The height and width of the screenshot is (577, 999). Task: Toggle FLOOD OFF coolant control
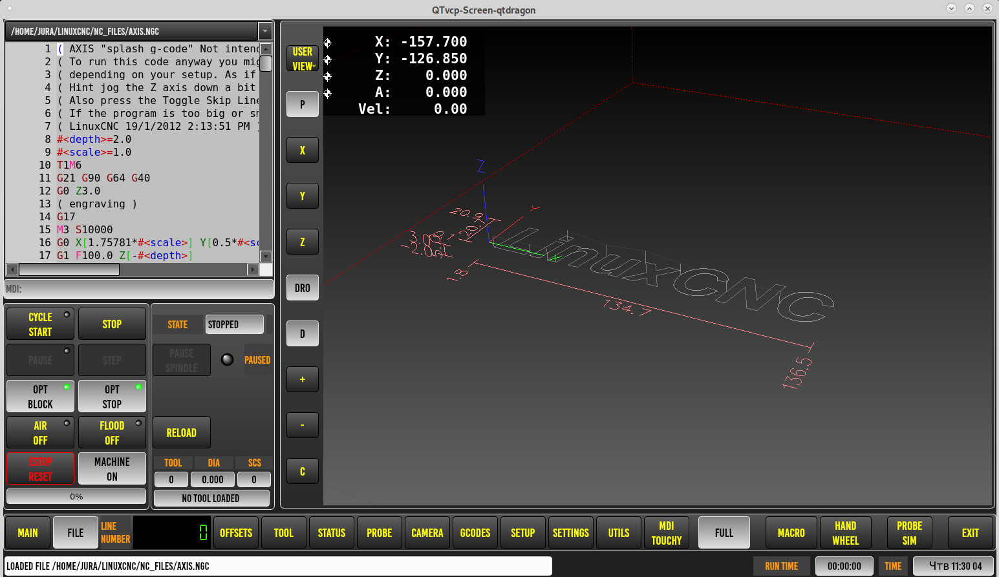[x=112, y=433]
